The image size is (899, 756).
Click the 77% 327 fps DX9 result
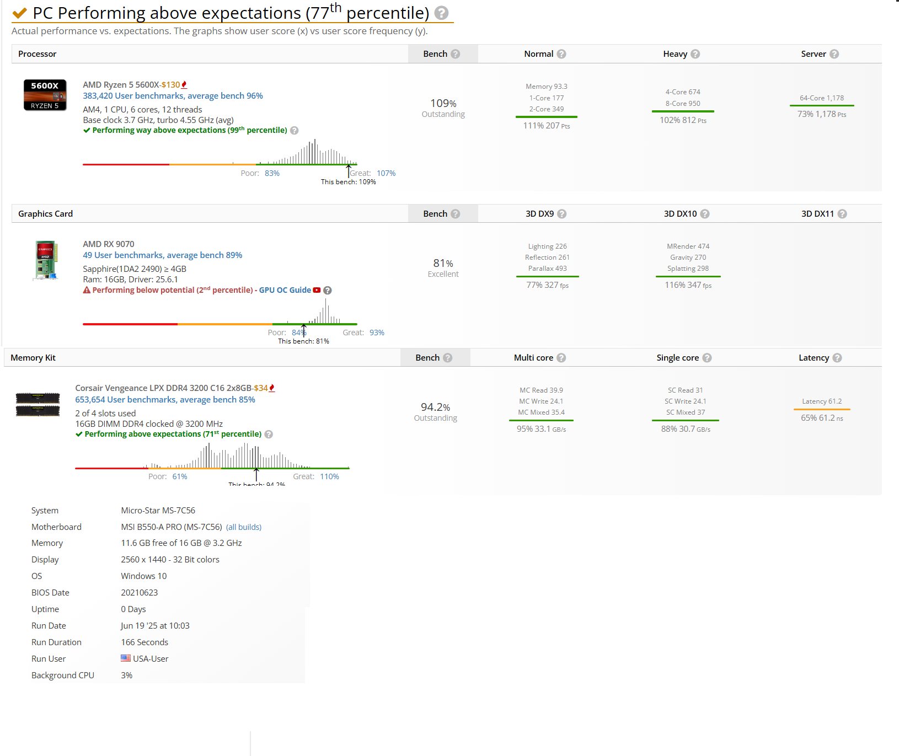pyautogui.click(x=547, y=285)
